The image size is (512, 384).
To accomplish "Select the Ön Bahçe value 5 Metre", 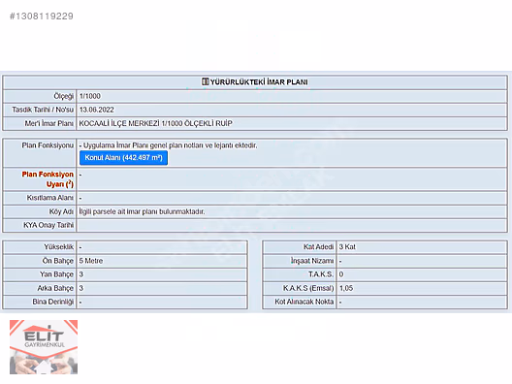I will coord(91,261).
